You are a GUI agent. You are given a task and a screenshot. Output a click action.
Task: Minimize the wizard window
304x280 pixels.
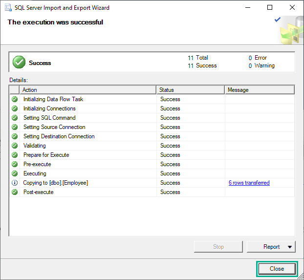click(x=248, y=7)
